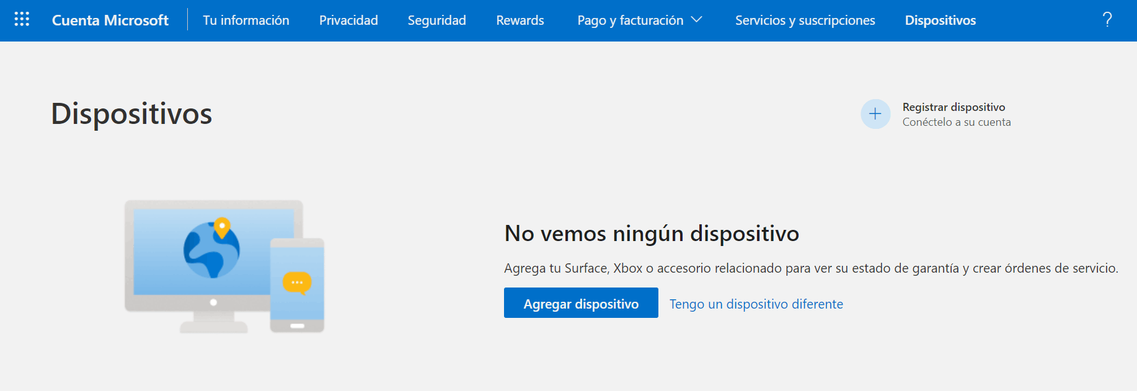Click the plus icon to register device
Viewport: 1137px width, 391px height.
pyautogui.click(x=875, y=114)
